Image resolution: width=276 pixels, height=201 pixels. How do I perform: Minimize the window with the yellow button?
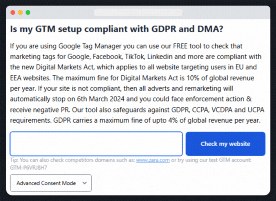[x=20, y=12]
